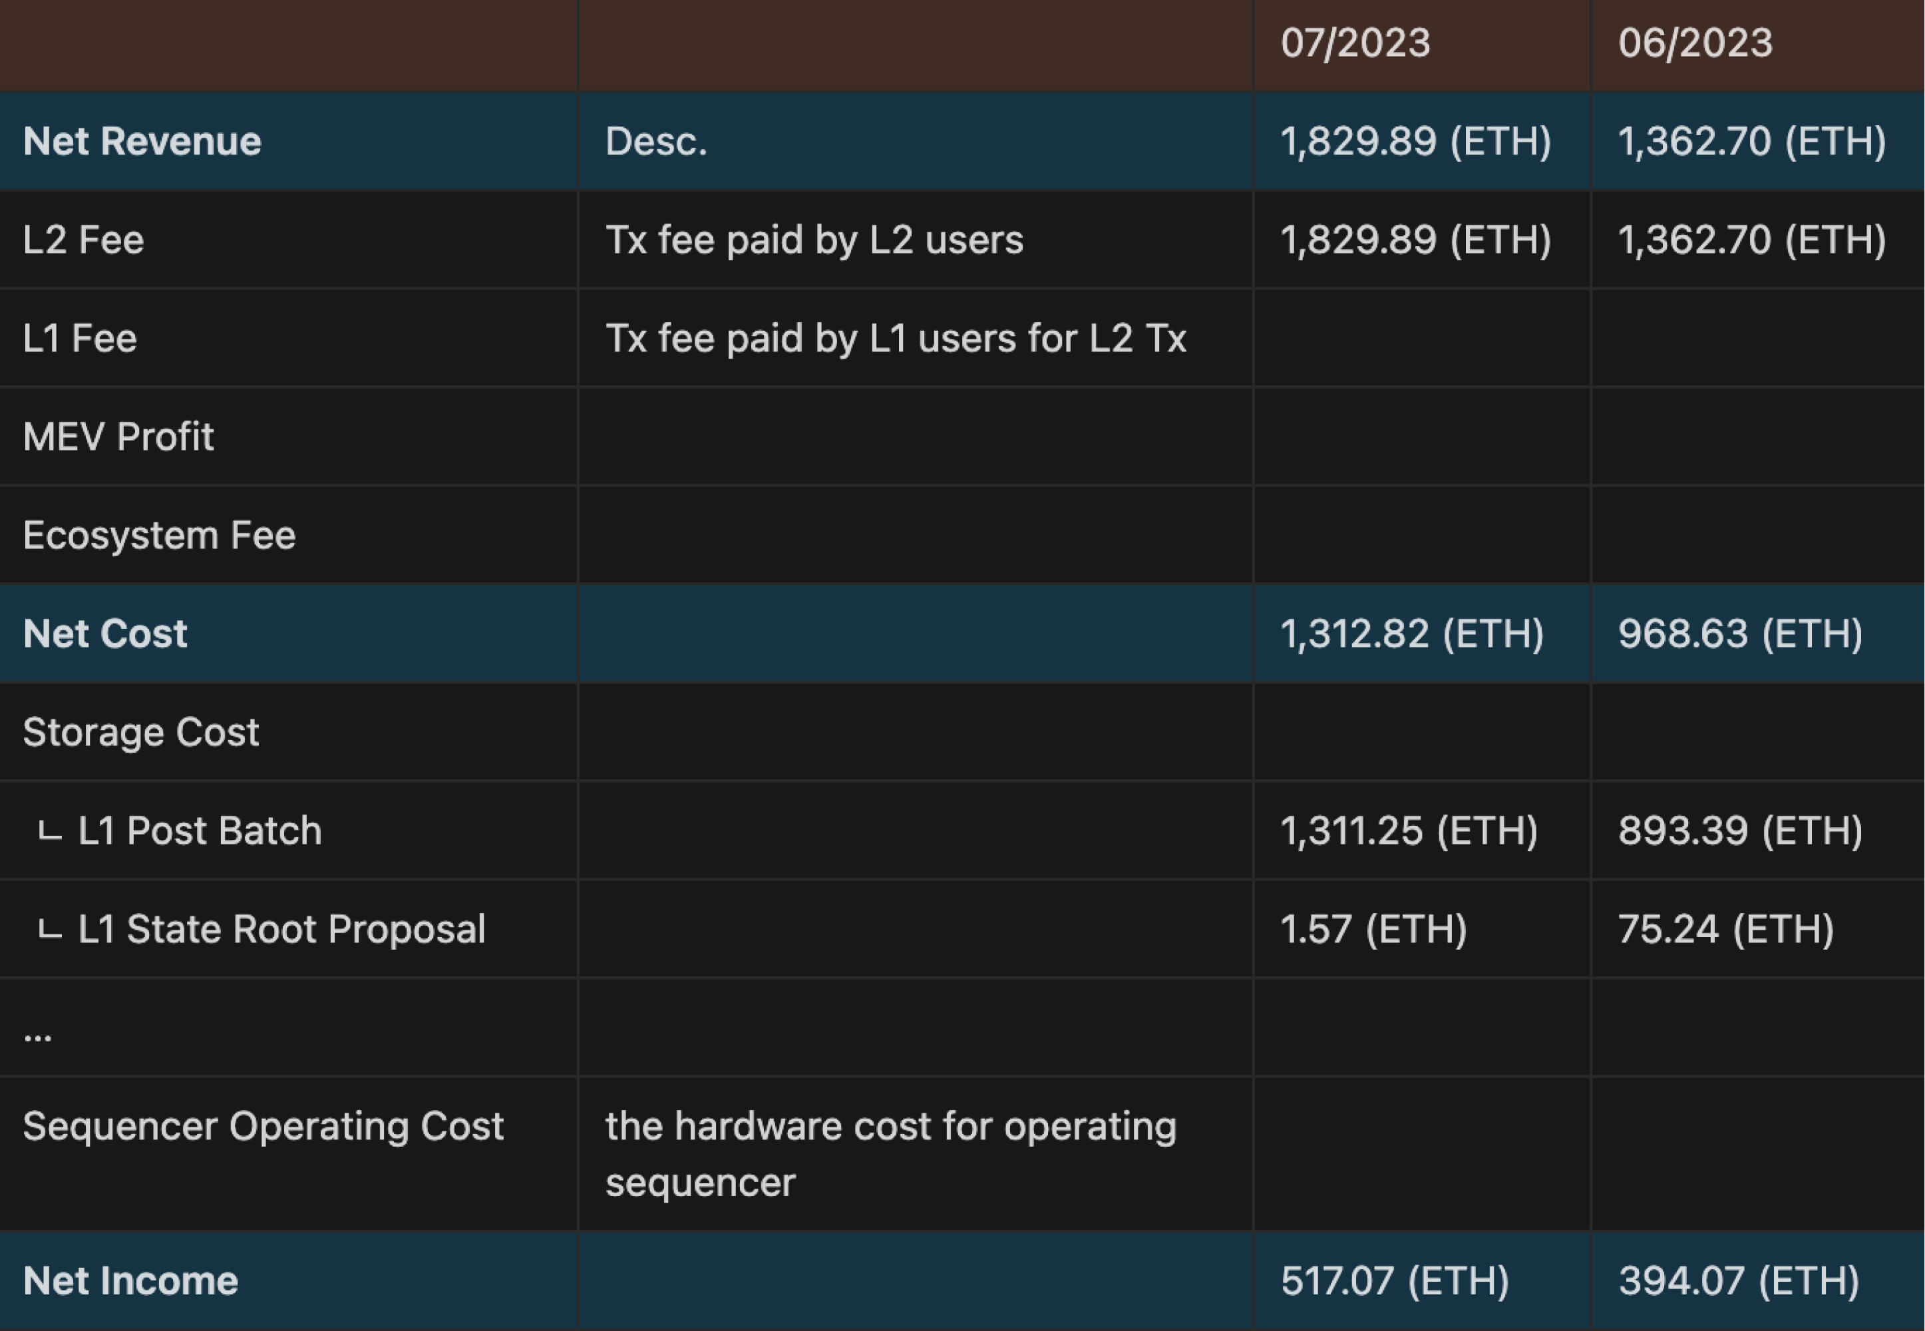Click the Sequencer Operating Cost cell
Image resolution: width=1925 pixels, height=1331 pixels.
pyautogui.click(x=263, y=1127)
